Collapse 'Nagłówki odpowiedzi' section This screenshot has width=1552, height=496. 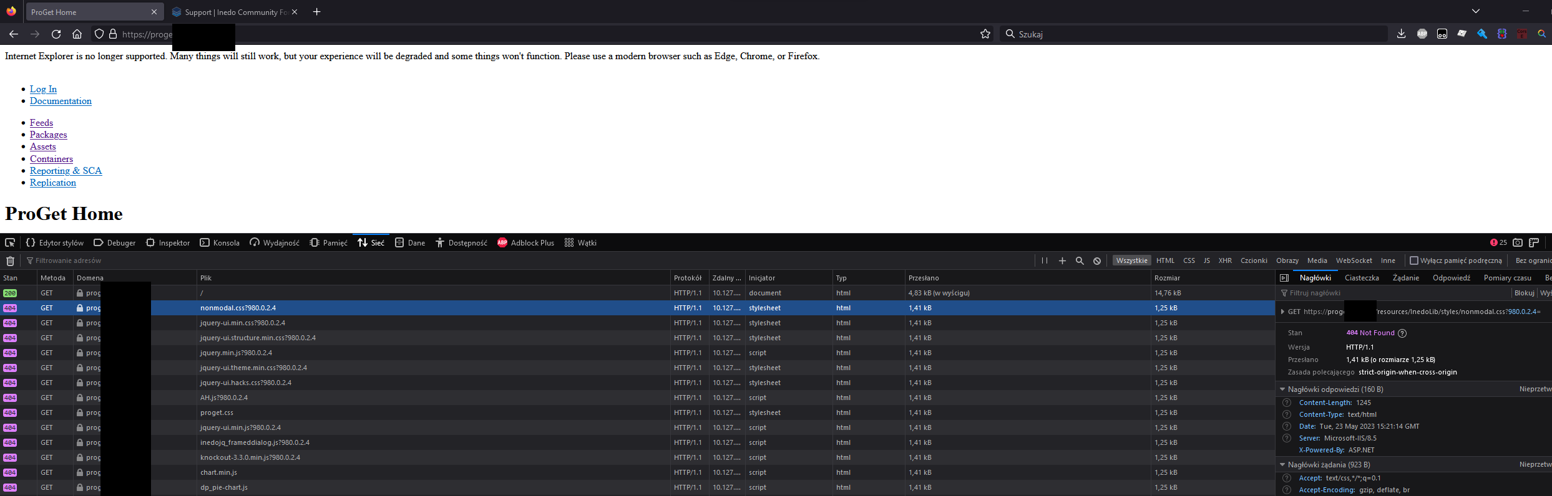pos(1282,389)
